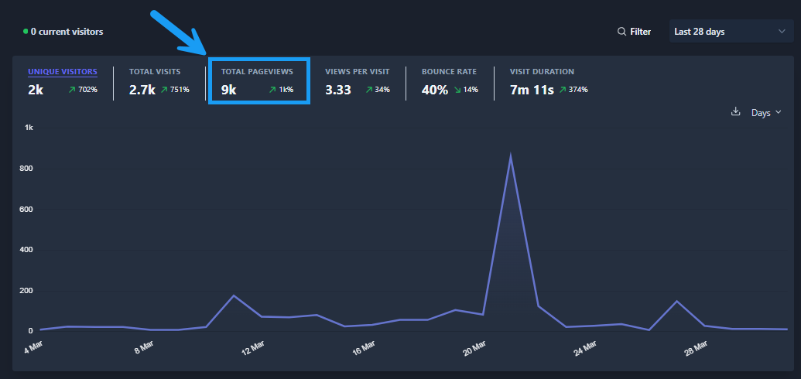Show the Views Per Visit graph

pyautogui.click(x=357, y=72)
